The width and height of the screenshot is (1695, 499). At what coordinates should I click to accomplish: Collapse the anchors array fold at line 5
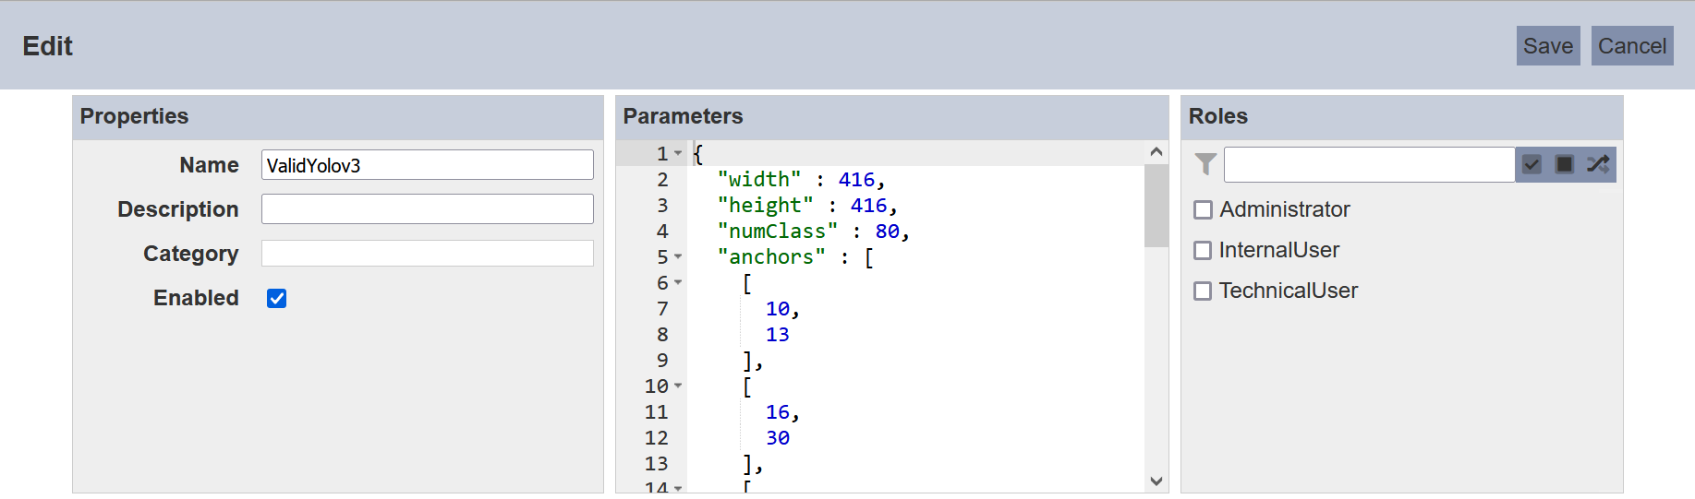678,256
